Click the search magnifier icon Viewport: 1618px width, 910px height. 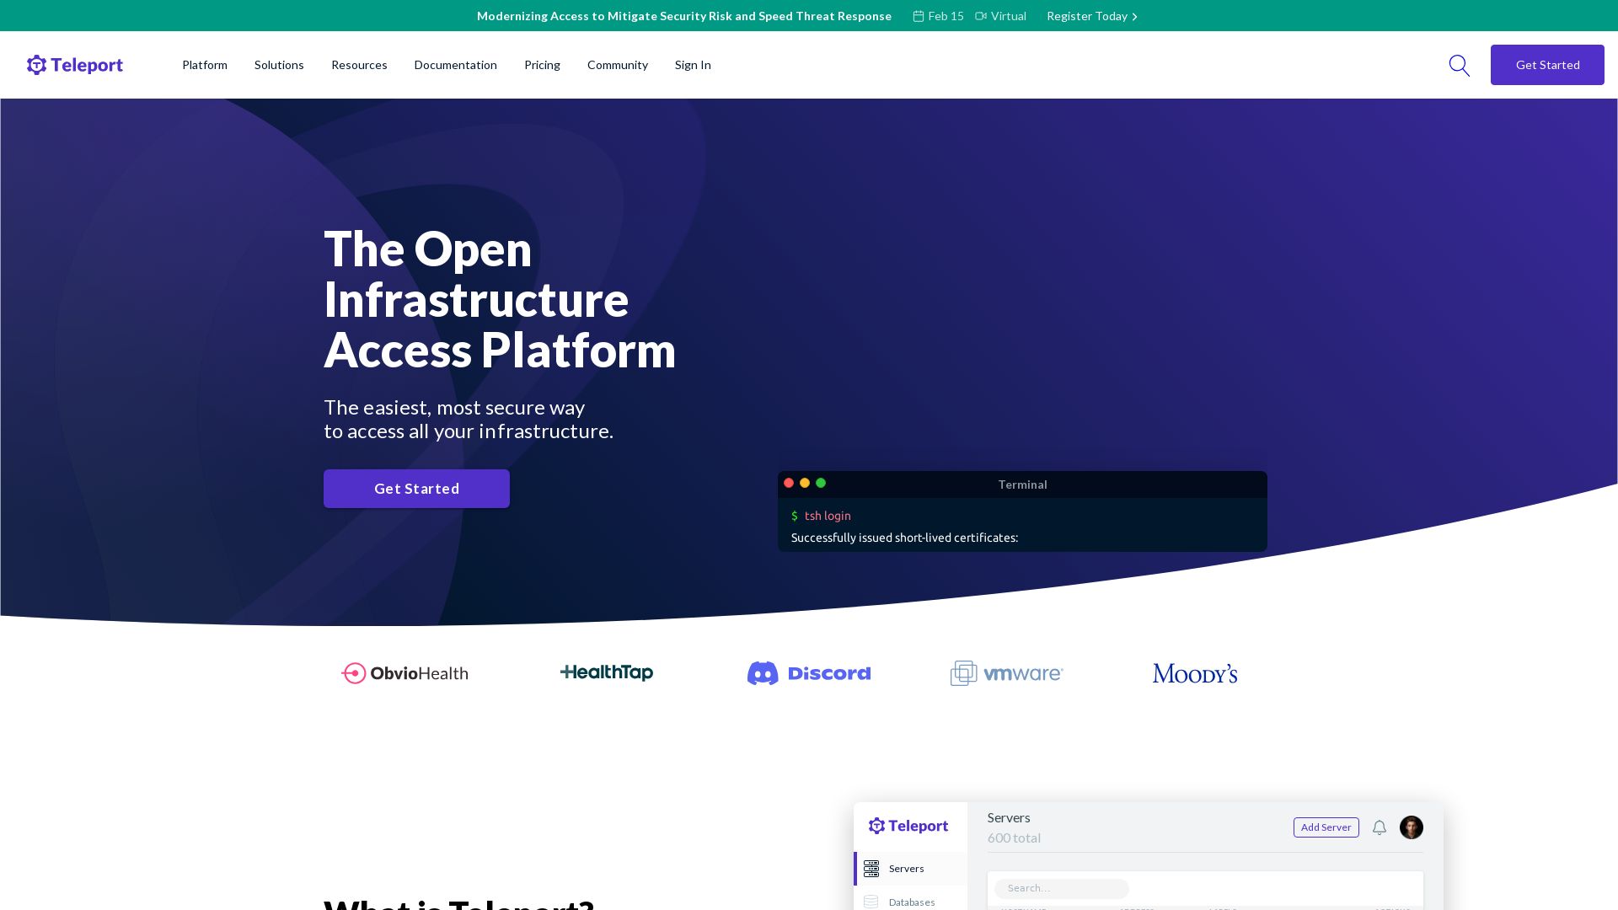point(1459,66)
